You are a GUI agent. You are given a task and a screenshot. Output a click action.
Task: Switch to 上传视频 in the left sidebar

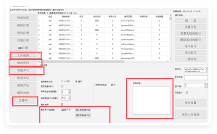pos(23,55)
